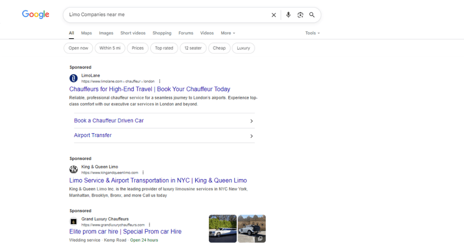This screenshot has height=247, width=464.
Task: Click the magnifying glass search icon
Action: pyautogui.click(x=312, y=15)
